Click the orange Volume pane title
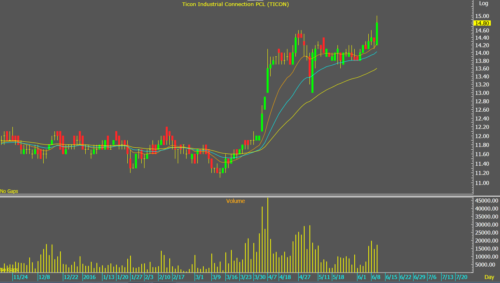The image size is (500, 283). click(235, 201)
